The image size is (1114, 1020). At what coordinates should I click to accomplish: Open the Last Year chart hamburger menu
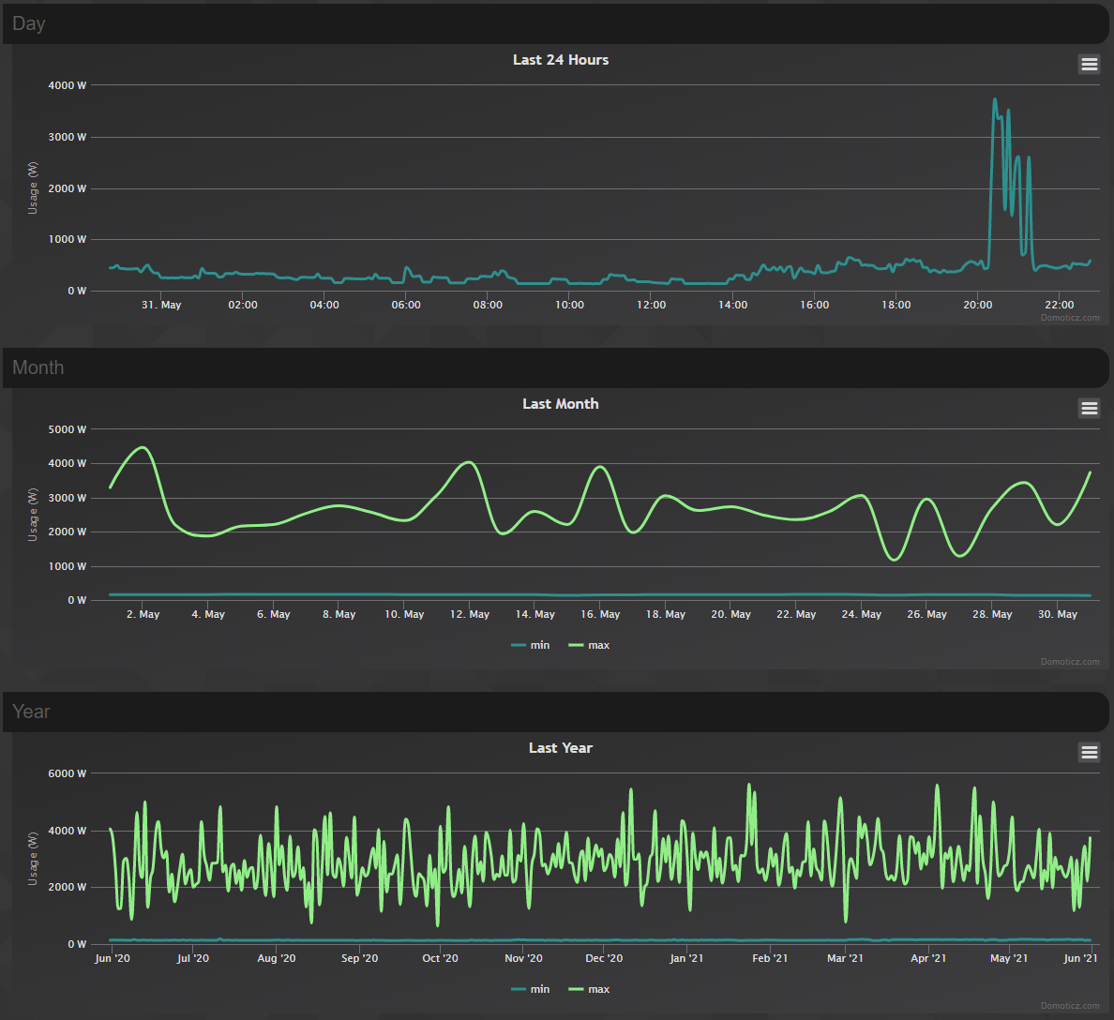[1089, 752]
